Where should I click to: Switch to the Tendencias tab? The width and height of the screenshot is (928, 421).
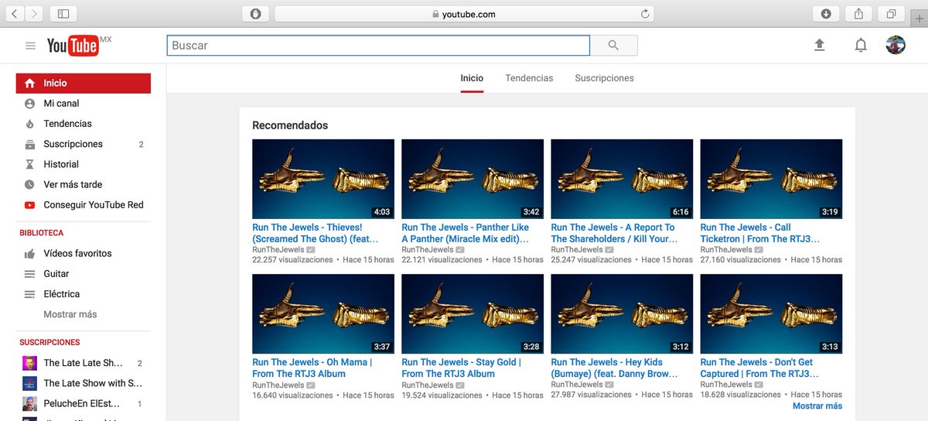coord(529,78)
